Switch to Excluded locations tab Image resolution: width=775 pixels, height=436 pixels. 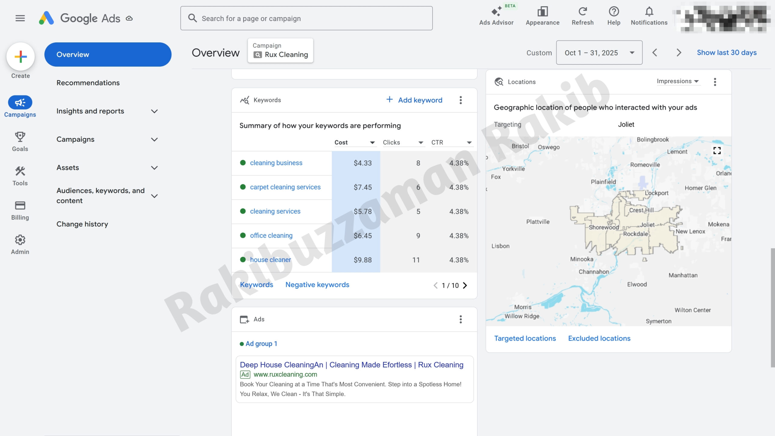point(599,338)
